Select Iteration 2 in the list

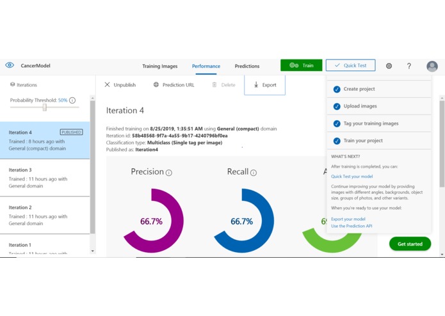click(x=45, y=215)
